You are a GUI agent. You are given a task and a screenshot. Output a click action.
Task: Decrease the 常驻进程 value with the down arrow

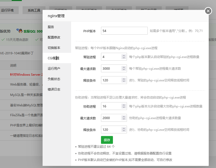tap(124, 58)
